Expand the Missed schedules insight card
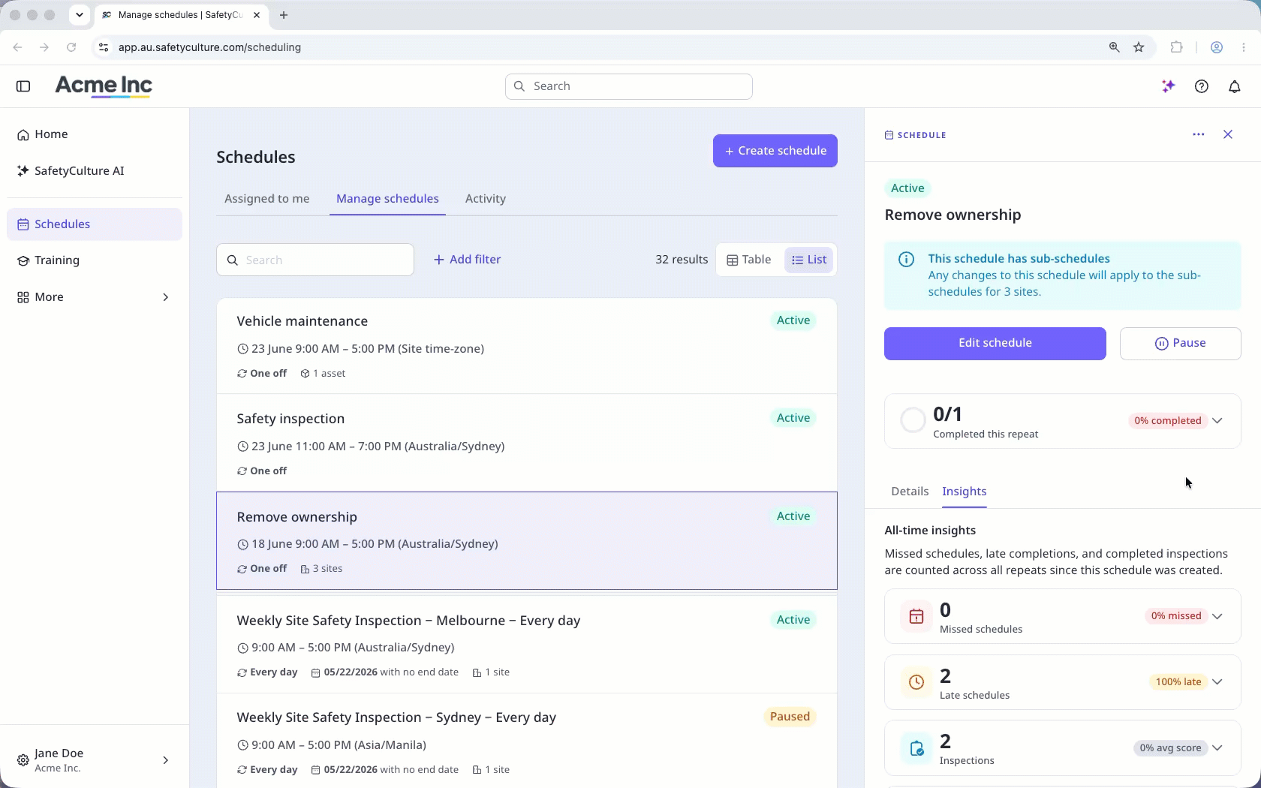 tap(1217, 616)
